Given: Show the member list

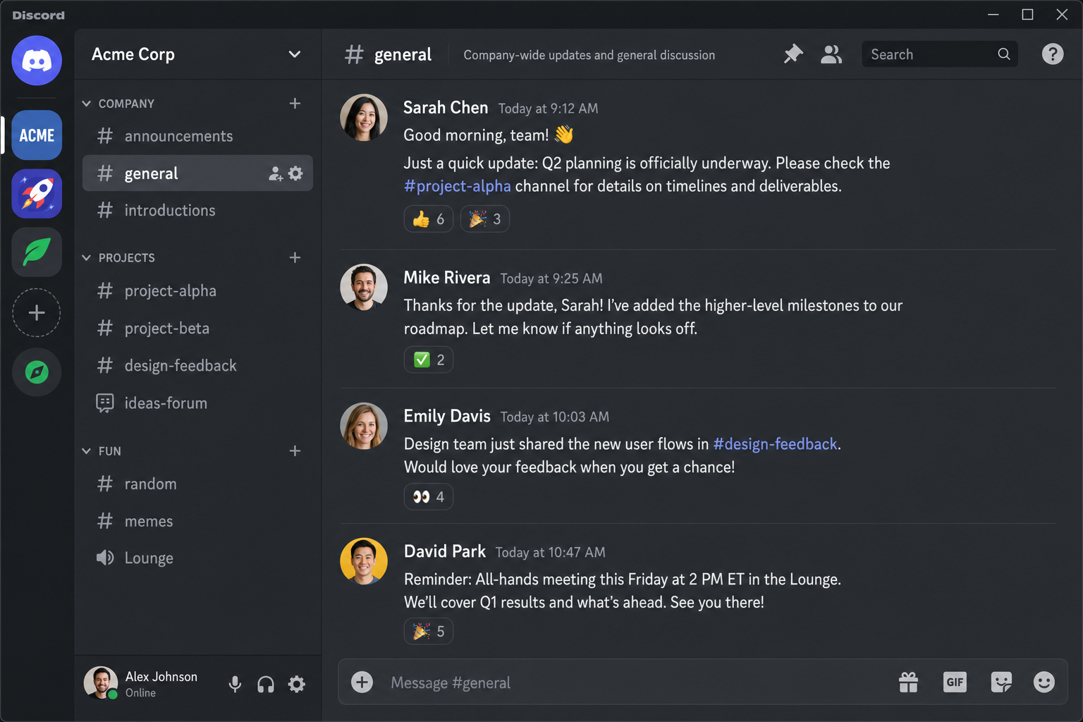Looking at the screenshot, I should [831, 54].
